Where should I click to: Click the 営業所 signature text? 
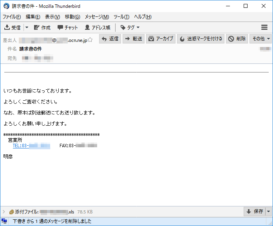[x=15, y=140]
